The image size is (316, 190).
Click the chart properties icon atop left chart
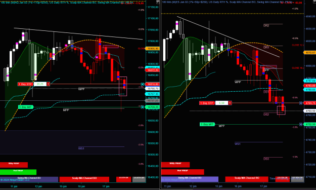158,2
